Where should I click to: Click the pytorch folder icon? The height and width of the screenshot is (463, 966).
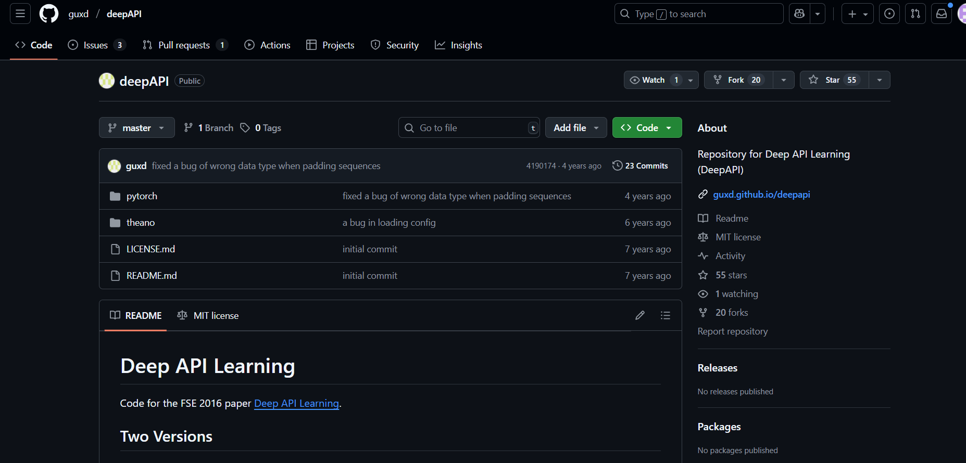[115, 196]
